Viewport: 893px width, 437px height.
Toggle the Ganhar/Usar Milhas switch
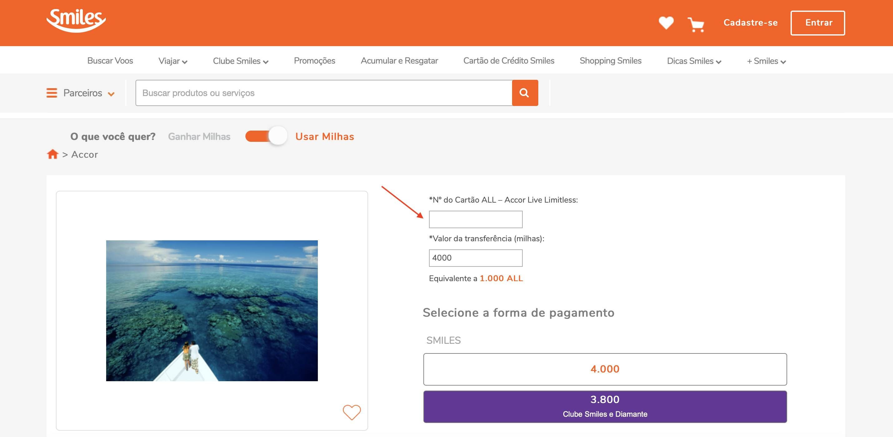click(266, 136)
